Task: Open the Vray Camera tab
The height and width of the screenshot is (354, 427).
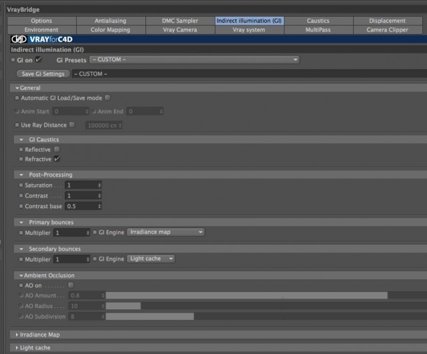Action: pyautogui.click(x=180, y=29)
